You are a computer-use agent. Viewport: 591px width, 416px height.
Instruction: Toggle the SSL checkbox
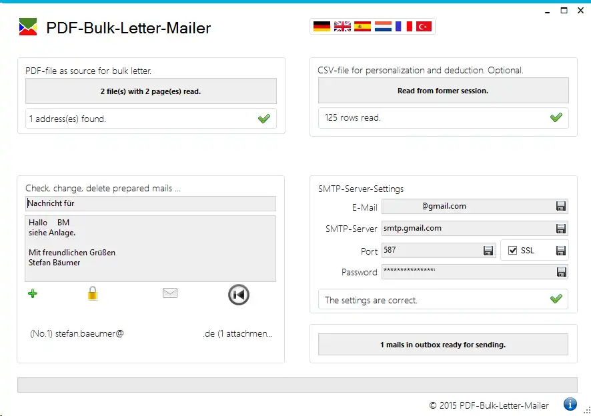[x=512, y=250]
